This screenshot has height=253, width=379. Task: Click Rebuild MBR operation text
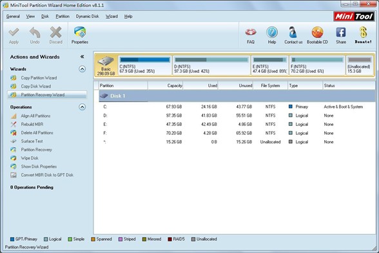(32, 124)
